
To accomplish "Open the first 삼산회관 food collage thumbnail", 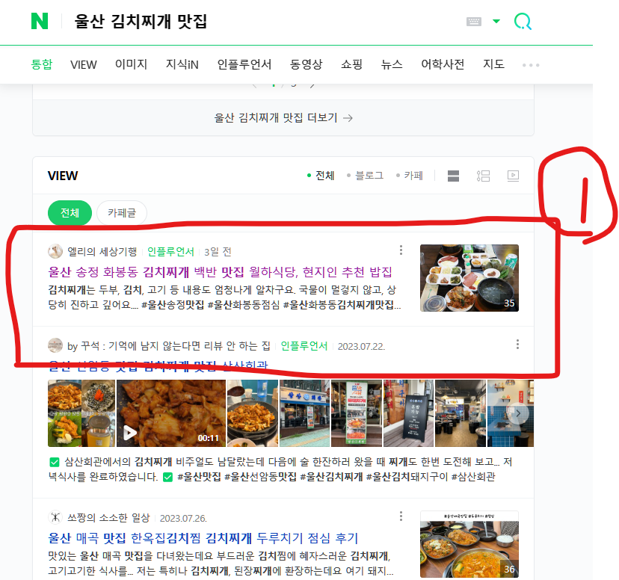I will 81,413.
